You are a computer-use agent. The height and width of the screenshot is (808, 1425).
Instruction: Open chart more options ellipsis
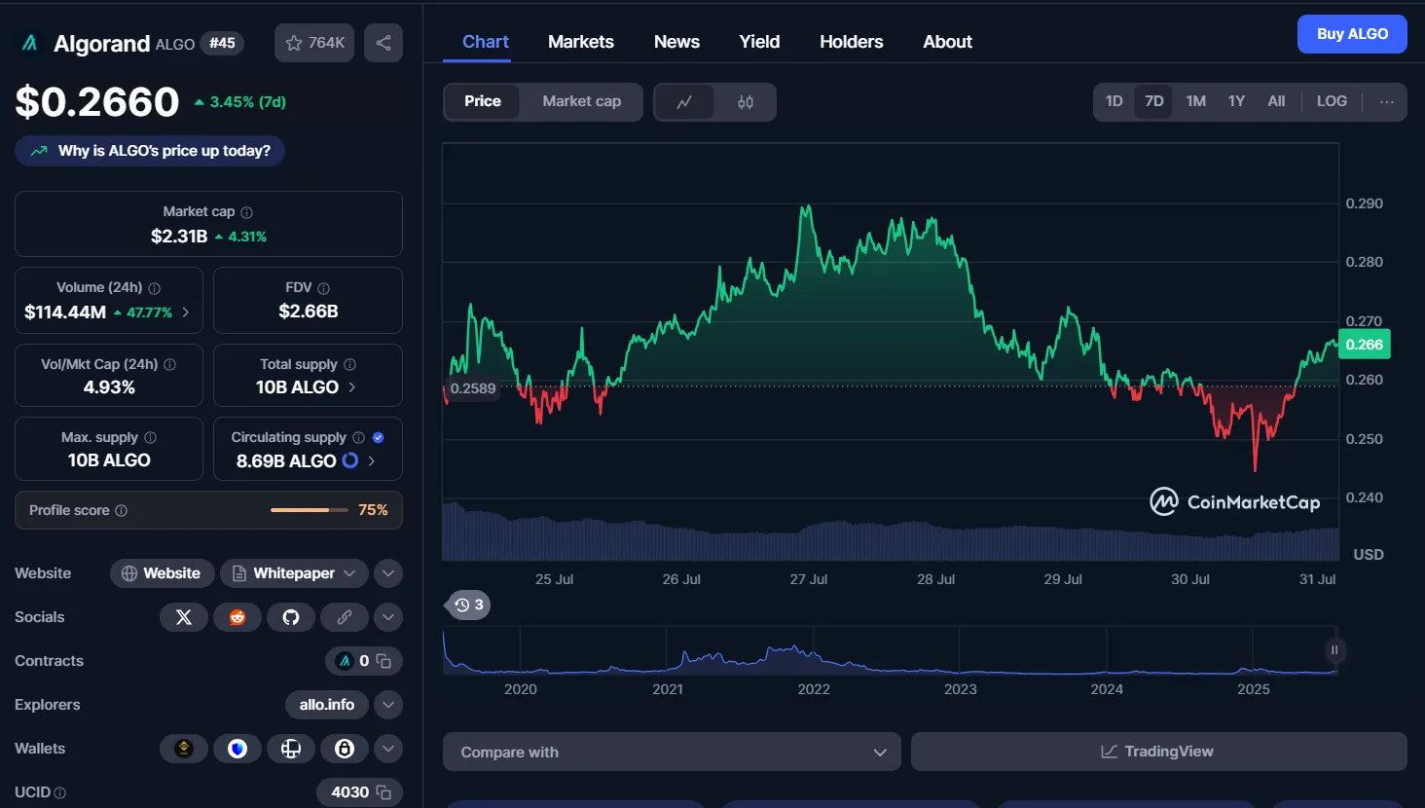(x=1387, y=101)
